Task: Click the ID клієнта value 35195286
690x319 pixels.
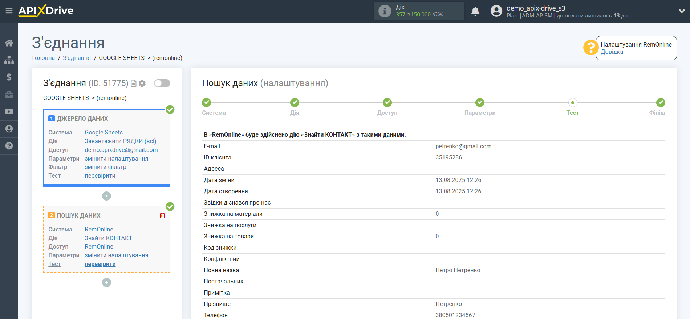Action: (449, 157)
